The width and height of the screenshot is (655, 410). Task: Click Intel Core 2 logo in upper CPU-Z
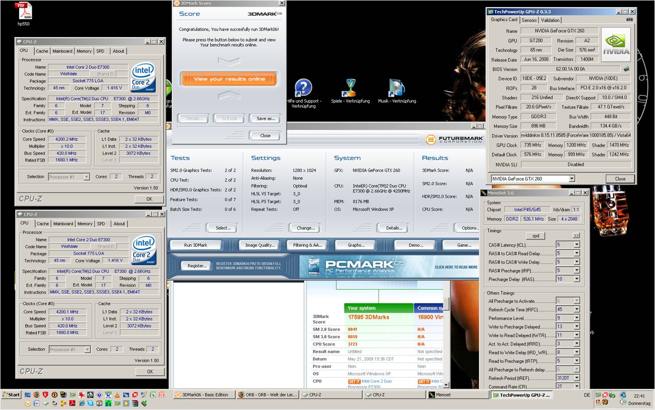point(143,77)
